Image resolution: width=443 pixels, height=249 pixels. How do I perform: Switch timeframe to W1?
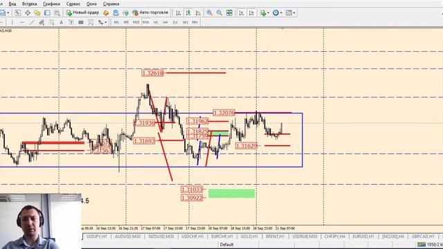tap(185, 22)
